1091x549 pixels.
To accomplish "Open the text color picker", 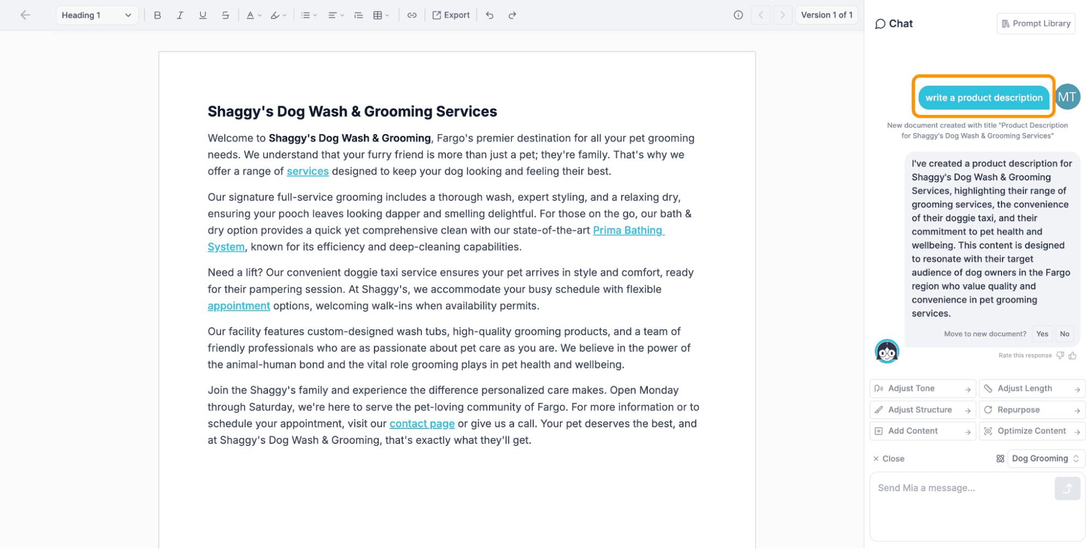I will click(253, 15).
